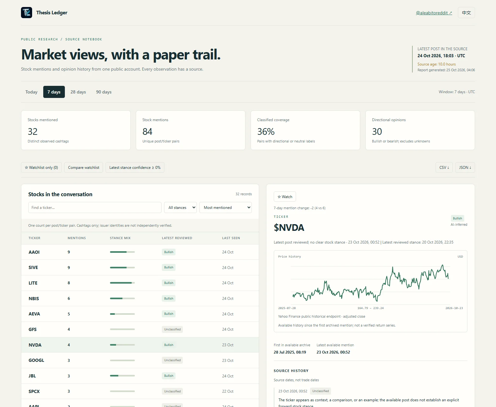The height and width of the screenshot is (407, 496).
Task: Switch language with the 中文 button
Action: coord(466,13)
